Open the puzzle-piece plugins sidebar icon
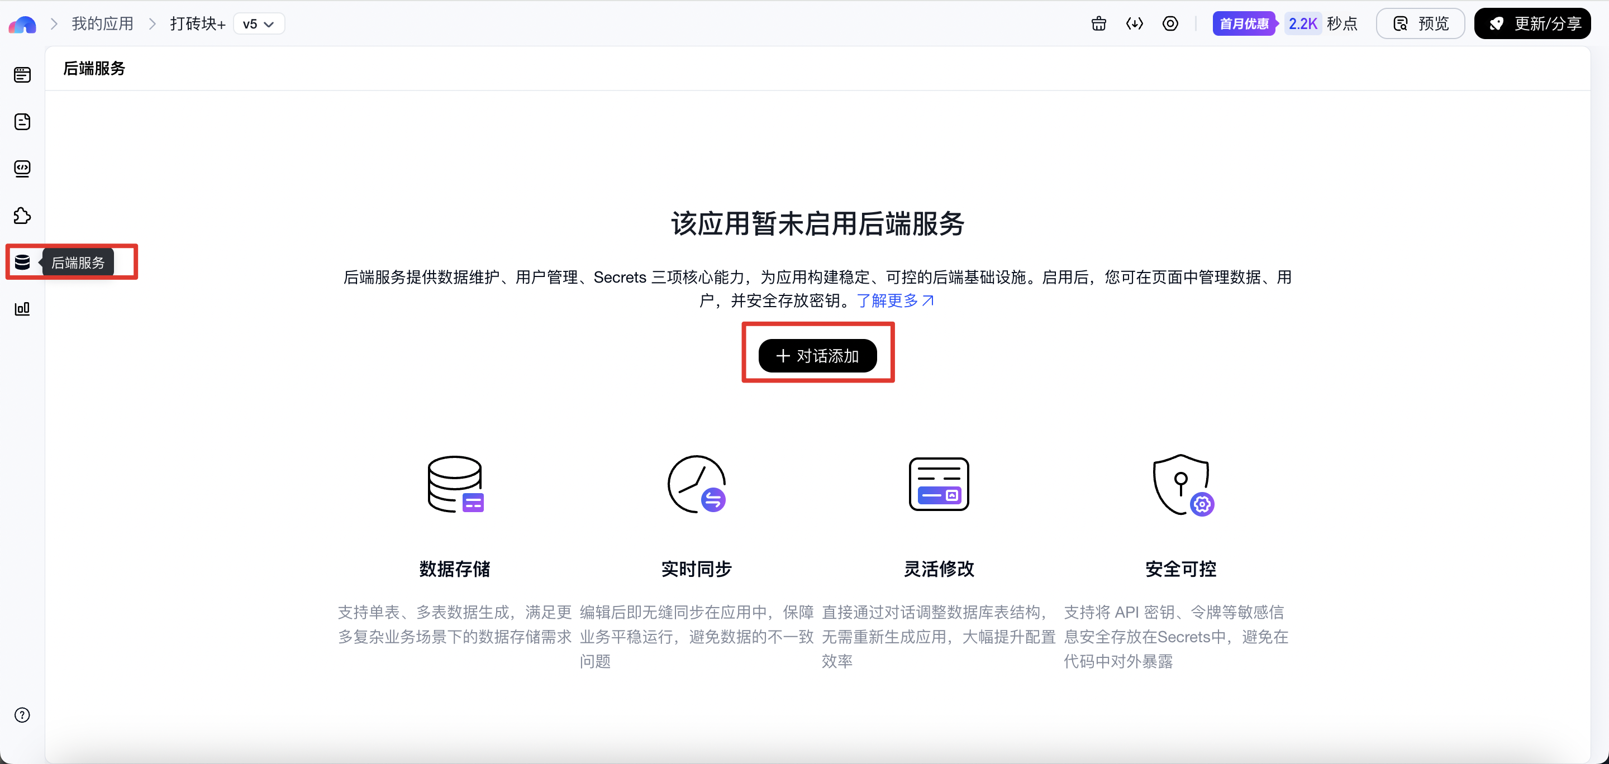 coord(22,216)
